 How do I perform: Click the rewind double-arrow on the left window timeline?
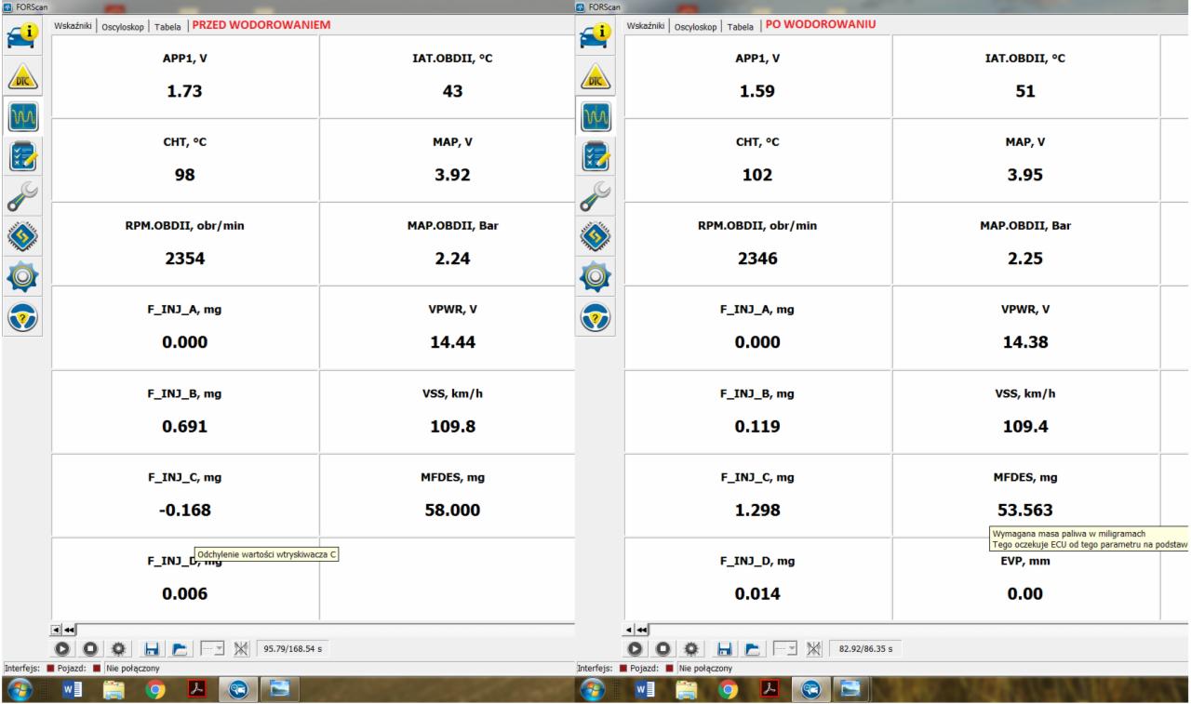click(70, 629)
